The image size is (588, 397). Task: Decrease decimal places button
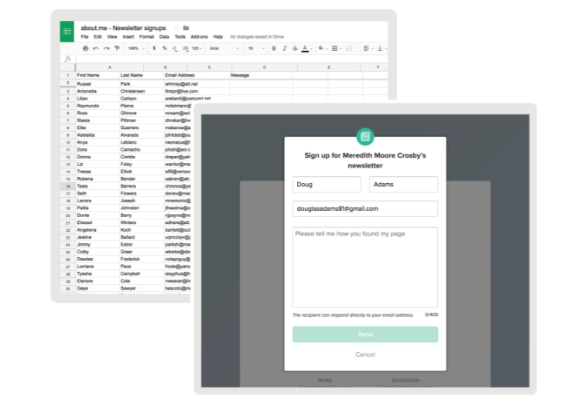click(x=175, y=49)
